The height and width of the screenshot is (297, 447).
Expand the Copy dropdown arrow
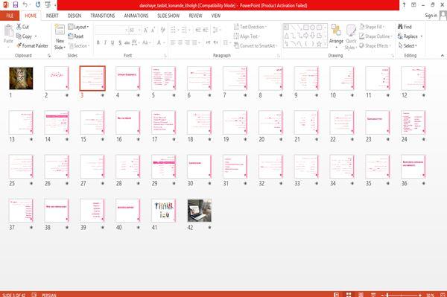point(36,36)
